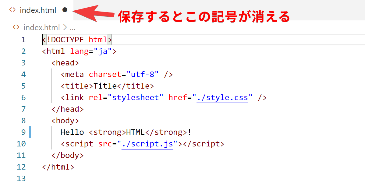The image size is (365, 186).
Task: Click line number 13 at the file end
Action: [21, 178]
